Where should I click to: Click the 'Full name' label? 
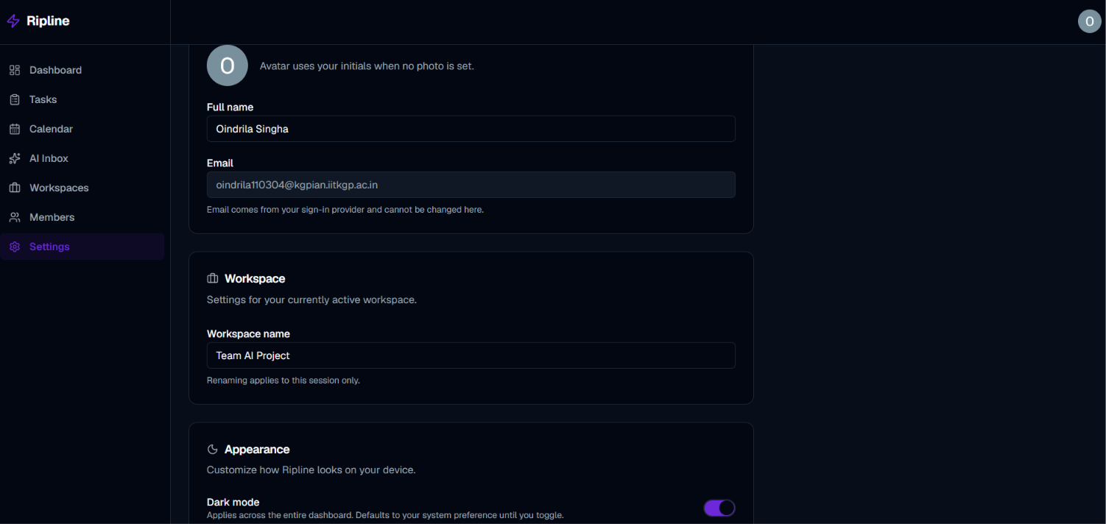pyautogui.click(x=230, y=107)
